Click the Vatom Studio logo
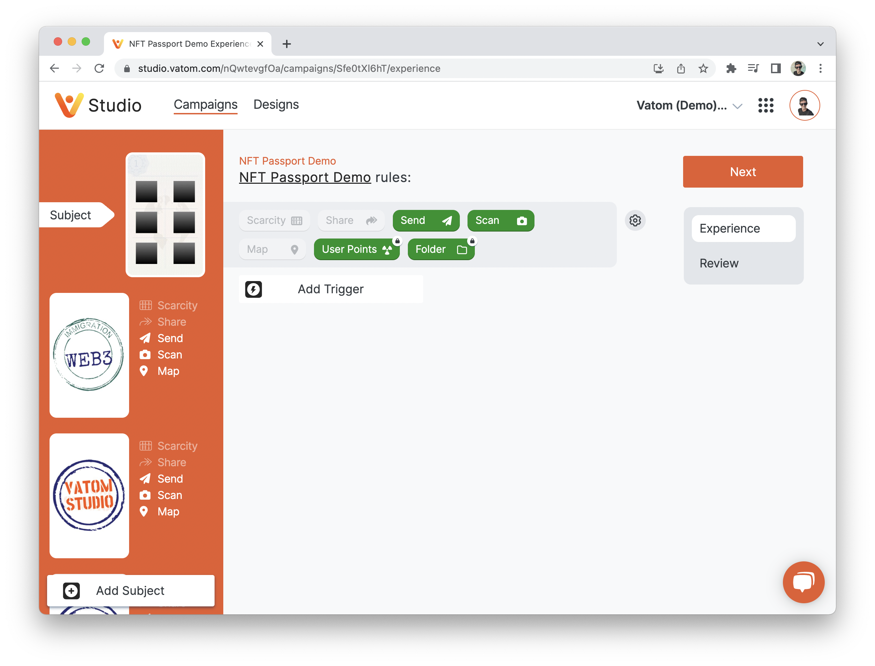 coord(98,105)
